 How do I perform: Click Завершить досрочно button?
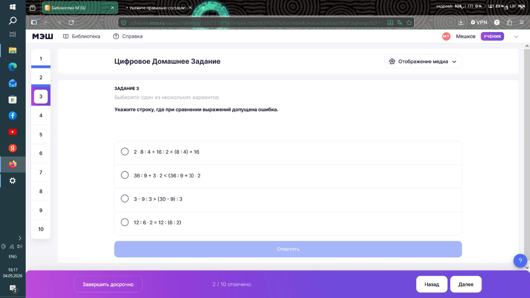[108, 284]
